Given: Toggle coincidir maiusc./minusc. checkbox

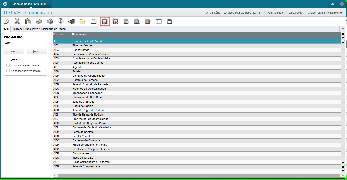Looking at the screenshot, I should pyautogui.click(x=8, y=65).
